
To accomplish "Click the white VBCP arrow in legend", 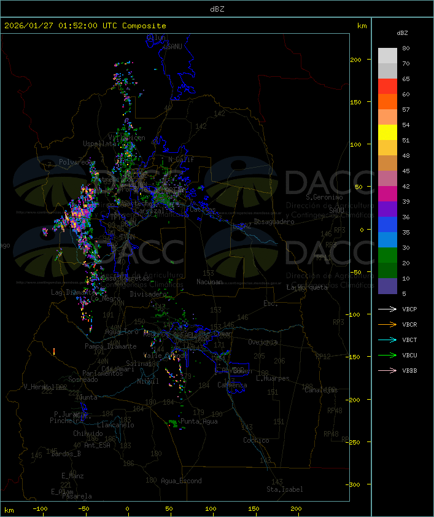I will point(387,309).
